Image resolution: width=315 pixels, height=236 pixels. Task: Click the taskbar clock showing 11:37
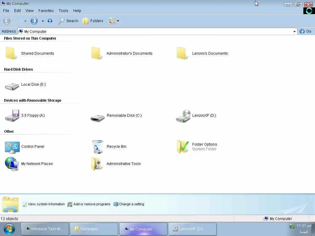304,226
